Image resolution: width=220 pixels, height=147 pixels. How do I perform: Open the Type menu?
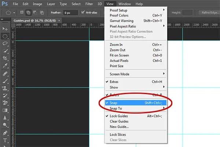click(x=63, y=4)
